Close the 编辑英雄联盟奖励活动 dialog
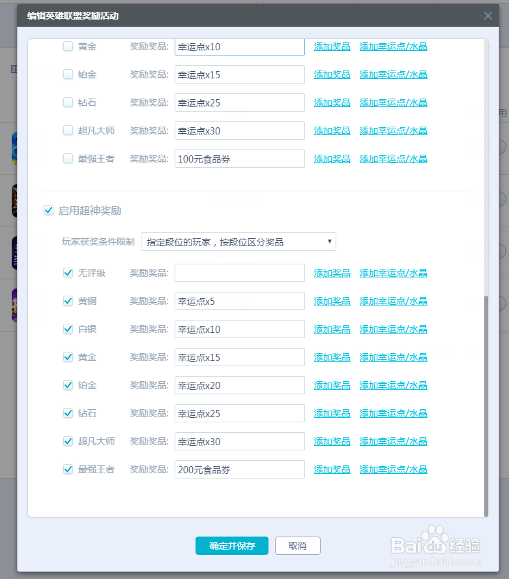This screenshot has width=509, height=579. coord(488,16)
